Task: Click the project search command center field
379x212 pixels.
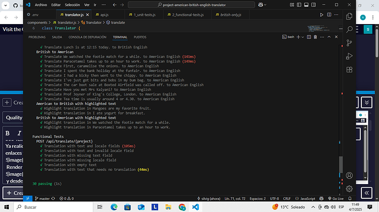Action: 191,5
